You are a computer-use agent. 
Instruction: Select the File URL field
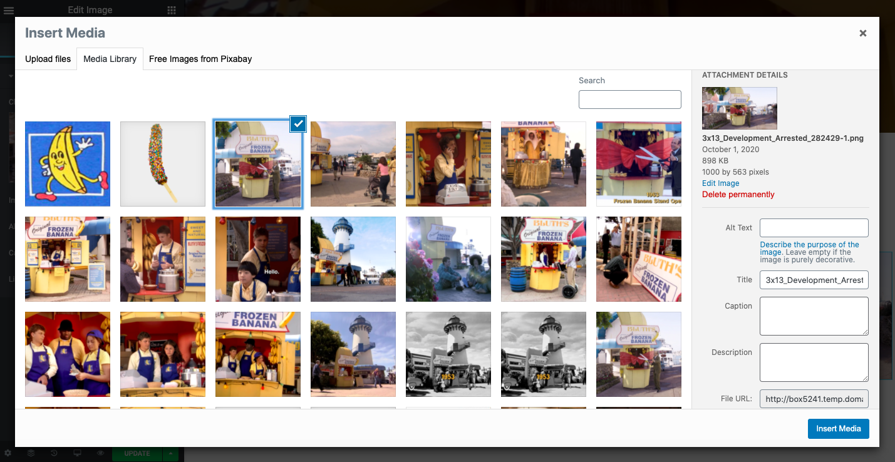pos(814,399)
